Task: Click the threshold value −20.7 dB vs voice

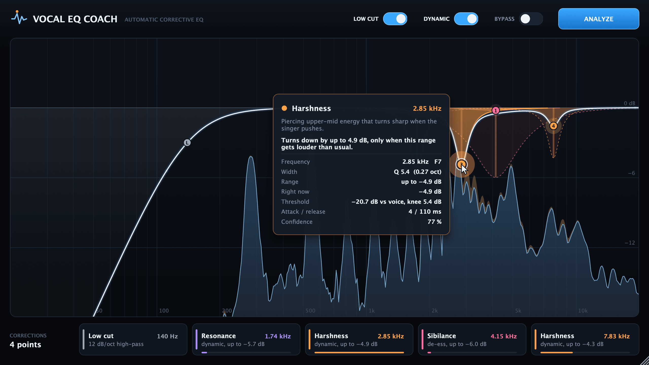Action: tap(396, 202)
